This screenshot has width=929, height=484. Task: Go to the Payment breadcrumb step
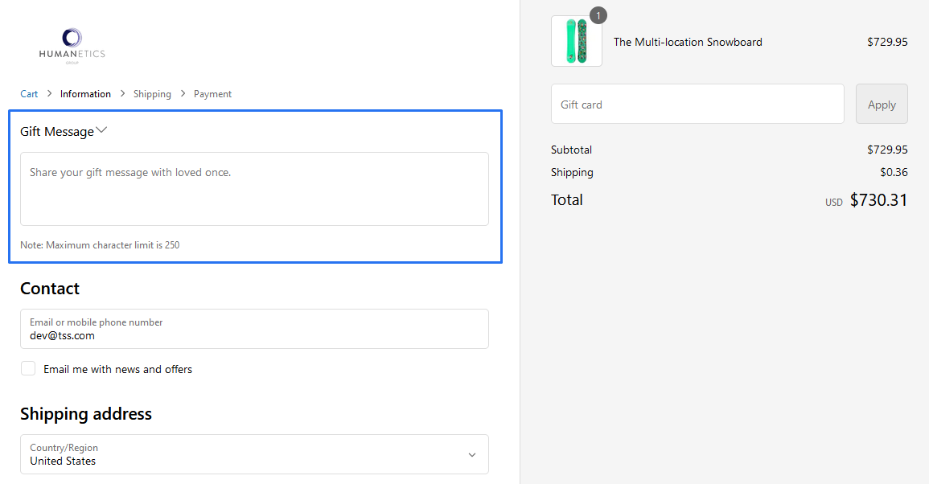[x=212, y=94]
